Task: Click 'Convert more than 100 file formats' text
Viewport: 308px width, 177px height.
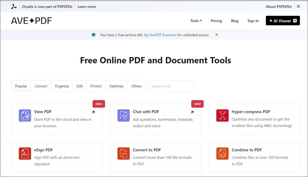Action: point(162,161)
